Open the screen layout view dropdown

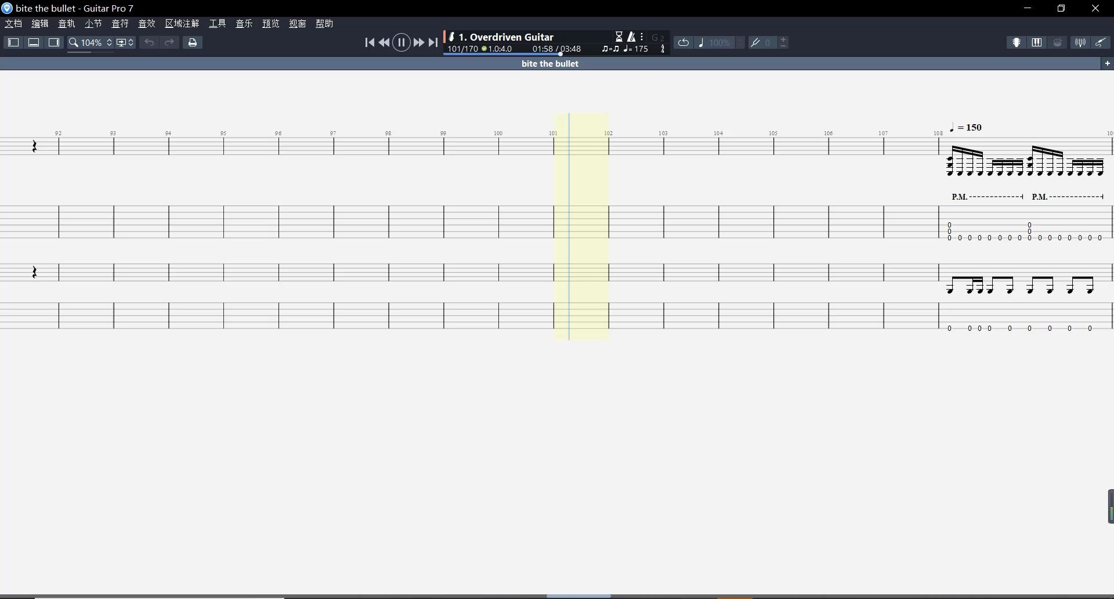125,42
